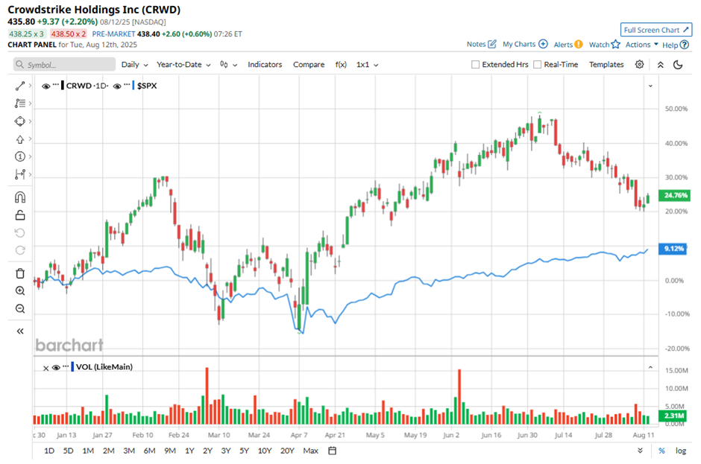Open the calendar date range picker
Screen dimensions: 701x464
click(332, 451)
